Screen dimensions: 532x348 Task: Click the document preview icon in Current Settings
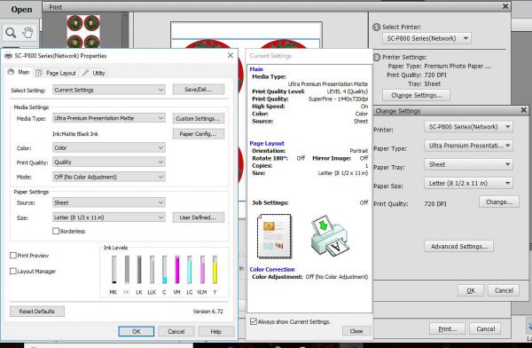click(274, 236)
